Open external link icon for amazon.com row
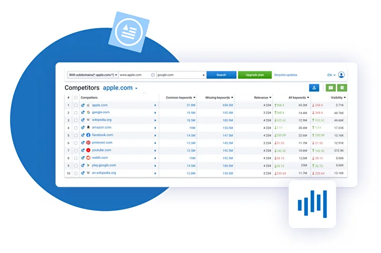Viewport: 381px width, 253px height. [x=83, y=128]
